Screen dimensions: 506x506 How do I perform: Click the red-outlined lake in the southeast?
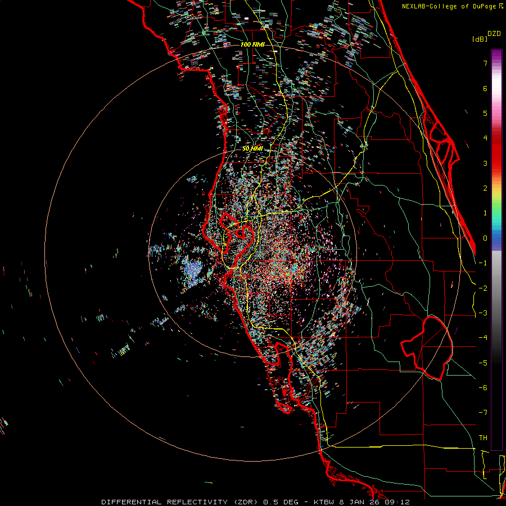[x=427, y=347]
